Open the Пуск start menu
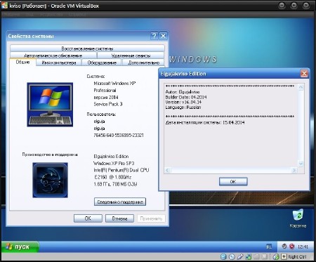 click(20, 247)
